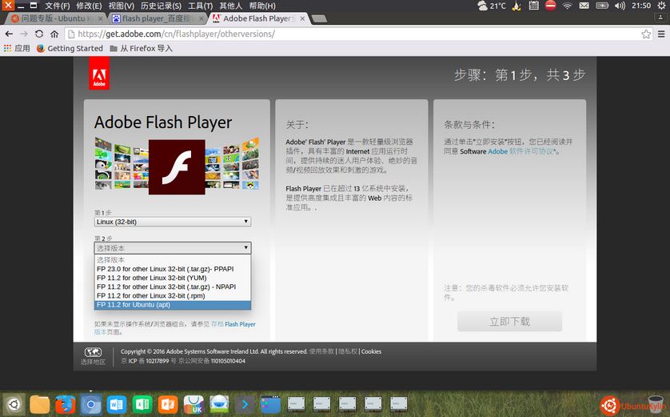670x417 pixels.
Task: Open the blue Word-style writer app in dock
Action: click(116, 405)
